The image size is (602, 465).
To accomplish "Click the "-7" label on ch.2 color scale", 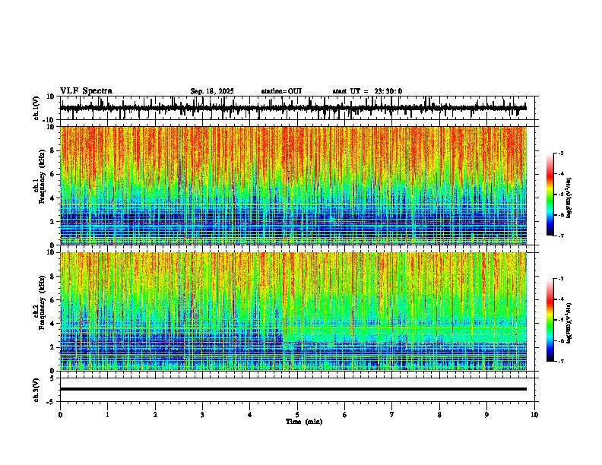I will pyautogui.click(x=560, y=361).
